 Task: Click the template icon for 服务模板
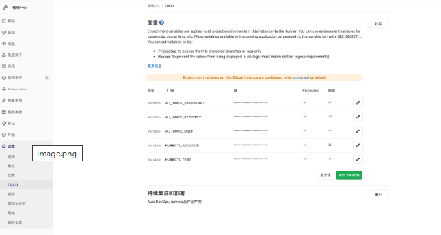click(4, 112)
